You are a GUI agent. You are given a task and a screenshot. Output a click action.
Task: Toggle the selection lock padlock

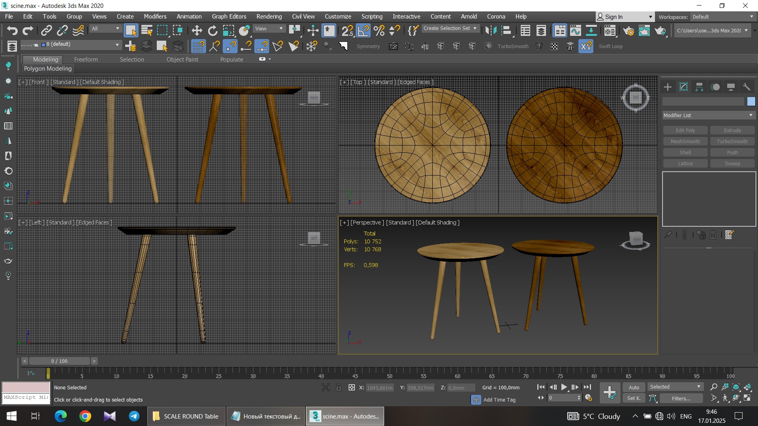[339, 387]
